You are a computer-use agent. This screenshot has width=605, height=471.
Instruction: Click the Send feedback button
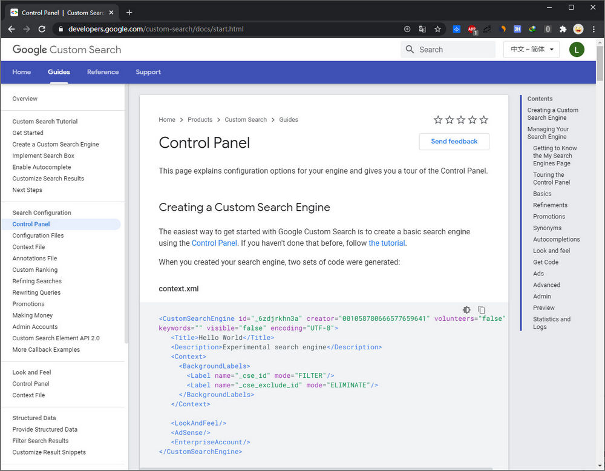coord(454,142)
